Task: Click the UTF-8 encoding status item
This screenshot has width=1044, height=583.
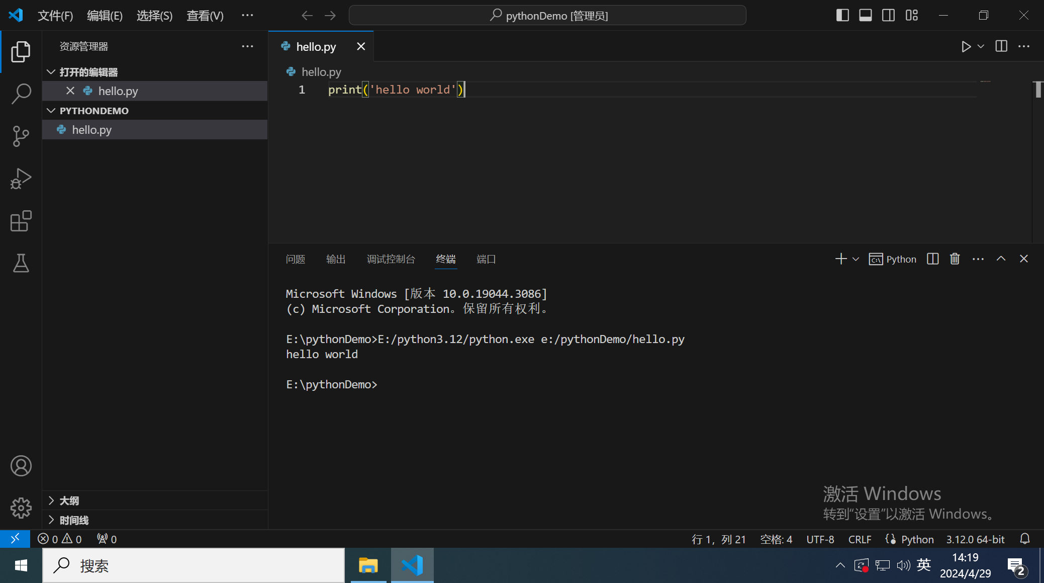Action: click(x=820, y=539)
